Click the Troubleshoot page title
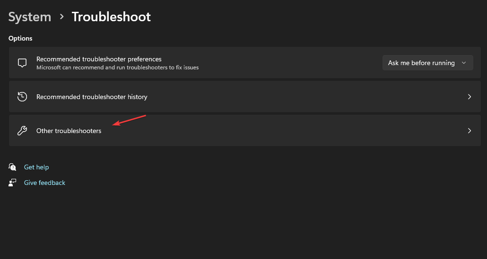The image size is (487, 259). [111, 17]
